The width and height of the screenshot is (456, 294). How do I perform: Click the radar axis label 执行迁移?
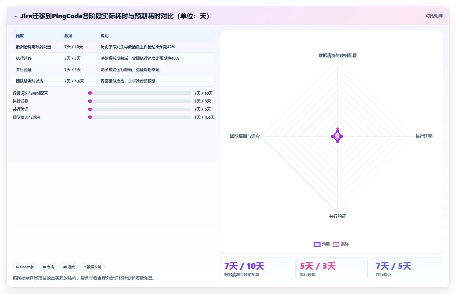coord(424,136)
